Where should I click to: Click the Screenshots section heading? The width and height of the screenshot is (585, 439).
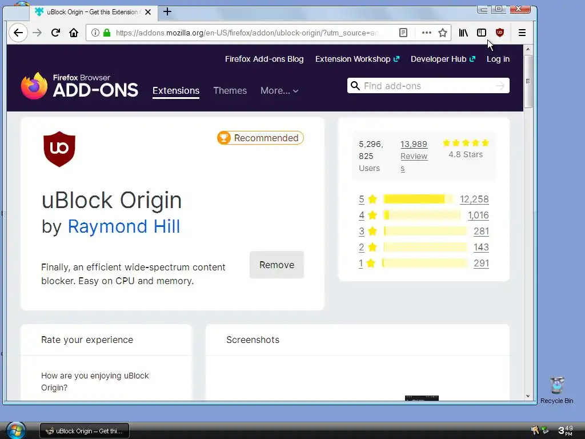[253, 340]
